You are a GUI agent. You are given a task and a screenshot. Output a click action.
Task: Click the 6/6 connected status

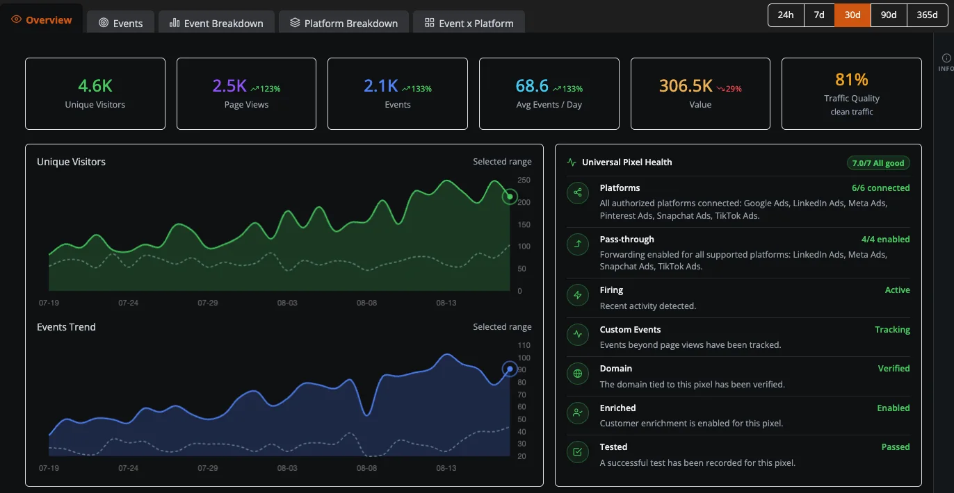880,188
